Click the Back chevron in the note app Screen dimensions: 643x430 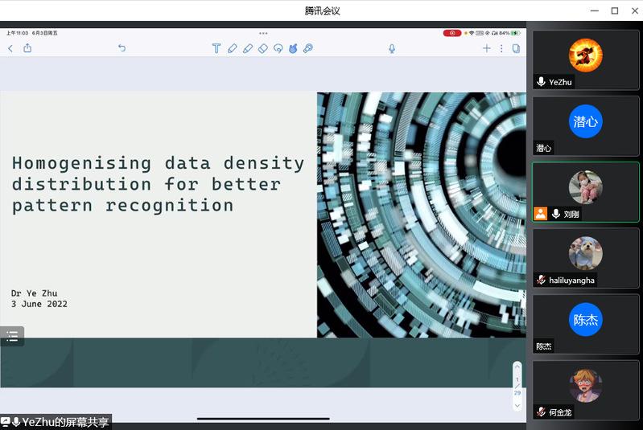10,48
